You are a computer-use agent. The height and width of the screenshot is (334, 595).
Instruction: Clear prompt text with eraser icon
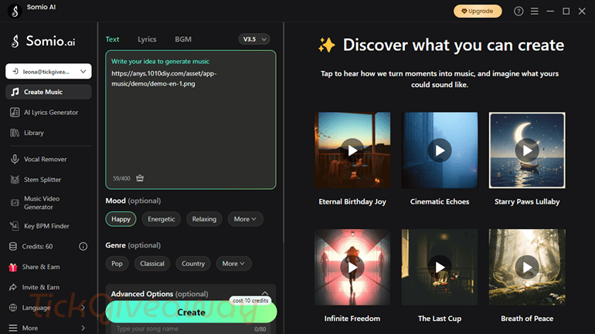click(140, 178)
